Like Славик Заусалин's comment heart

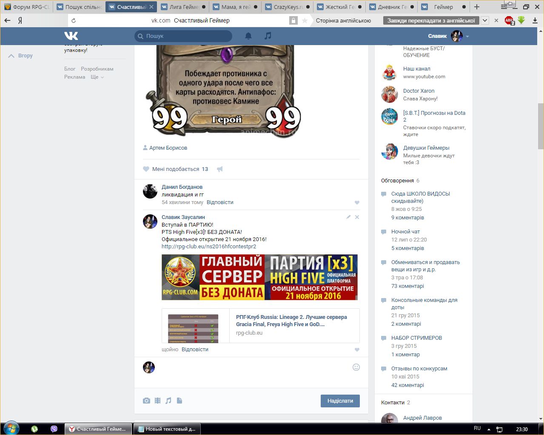(x=357, y=350)
